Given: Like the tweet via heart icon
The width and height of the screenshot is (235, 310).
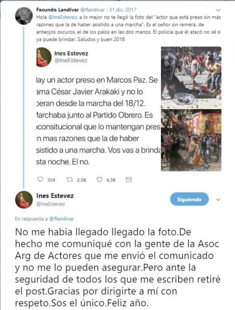Looking at the screenshot, I should pyautogui.click(x=99, y=180).
